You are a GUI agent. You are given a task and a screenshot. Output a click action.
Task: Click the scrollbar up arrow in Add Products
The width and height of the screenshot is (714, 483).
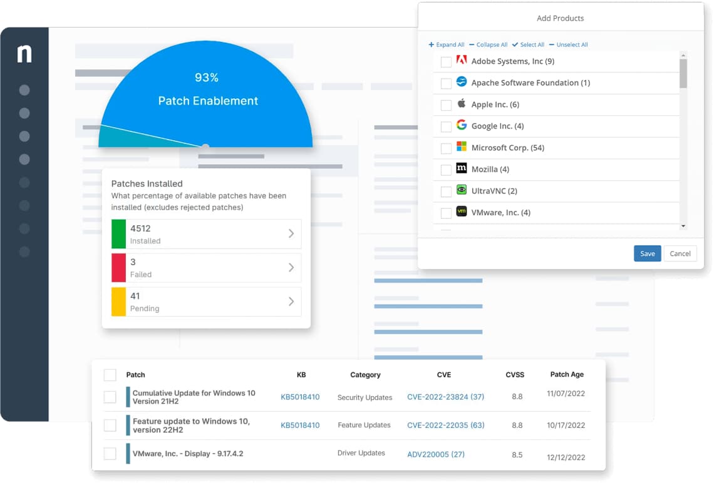tap(683, 56)
